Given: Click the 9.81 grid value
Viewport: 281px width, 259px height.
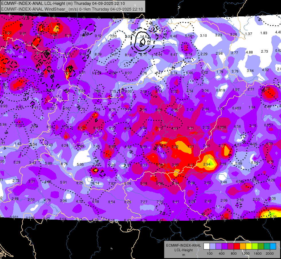Looking at the screenshot, I should [23, 33].
